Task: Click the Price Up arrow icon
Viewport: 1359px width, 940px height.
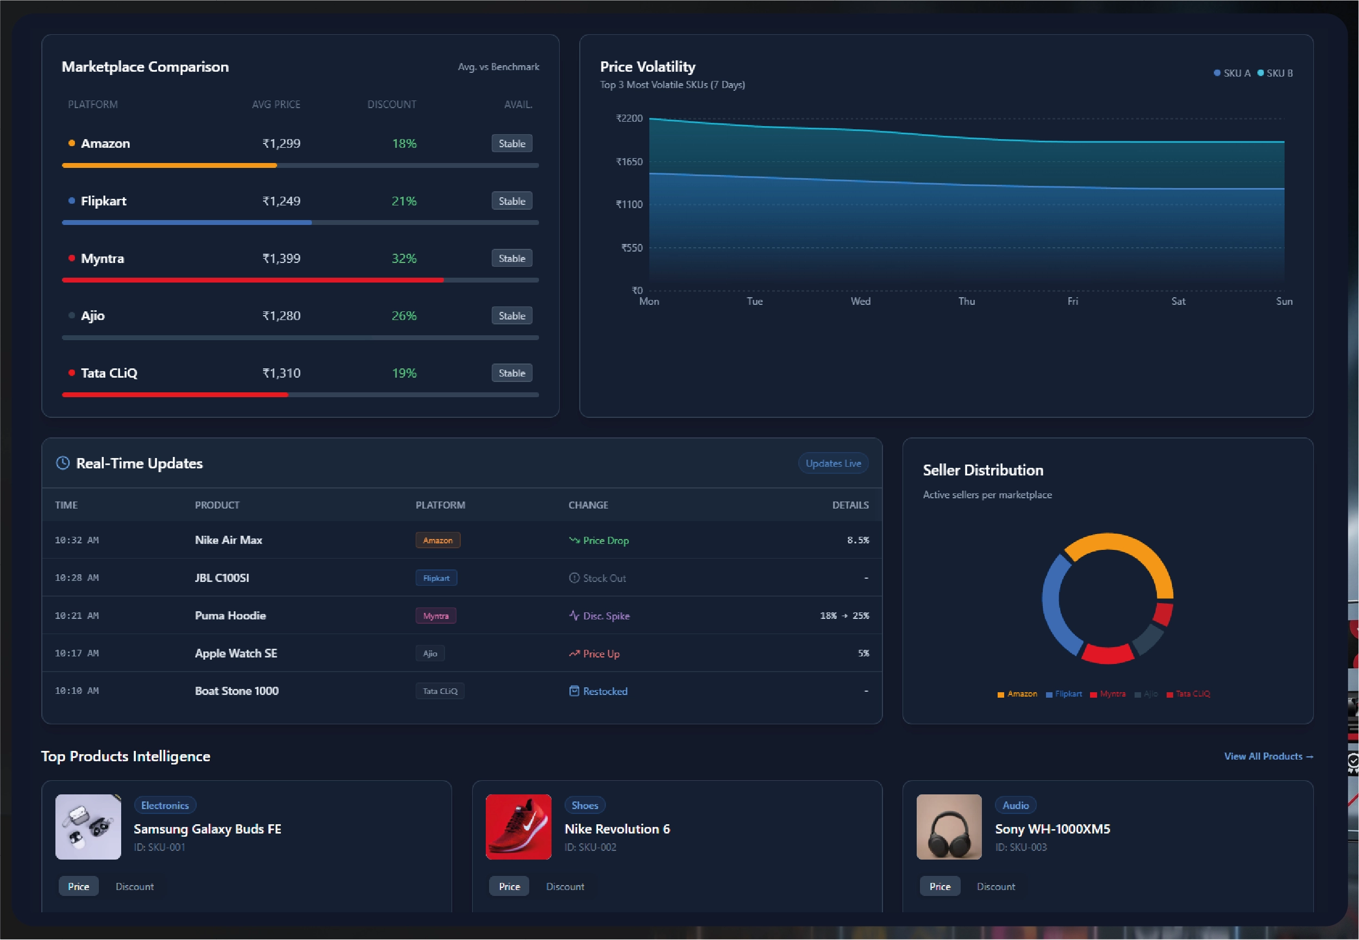Action: (574, 653)
